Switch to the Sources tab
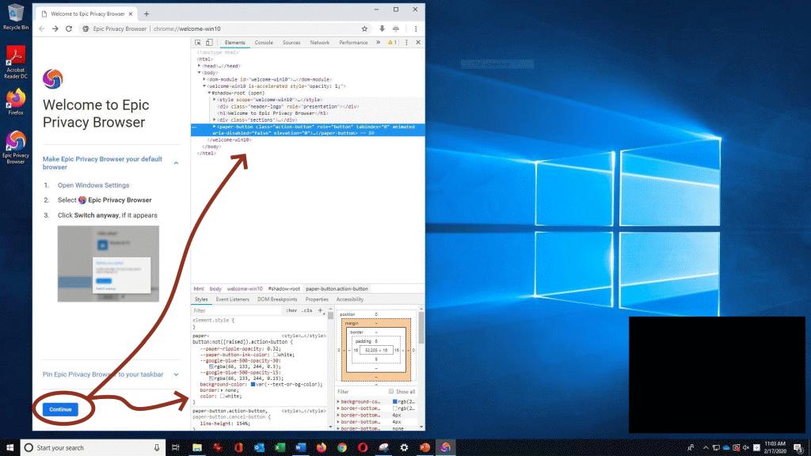This screenshot has width=811, height=456. click(291, 43)
